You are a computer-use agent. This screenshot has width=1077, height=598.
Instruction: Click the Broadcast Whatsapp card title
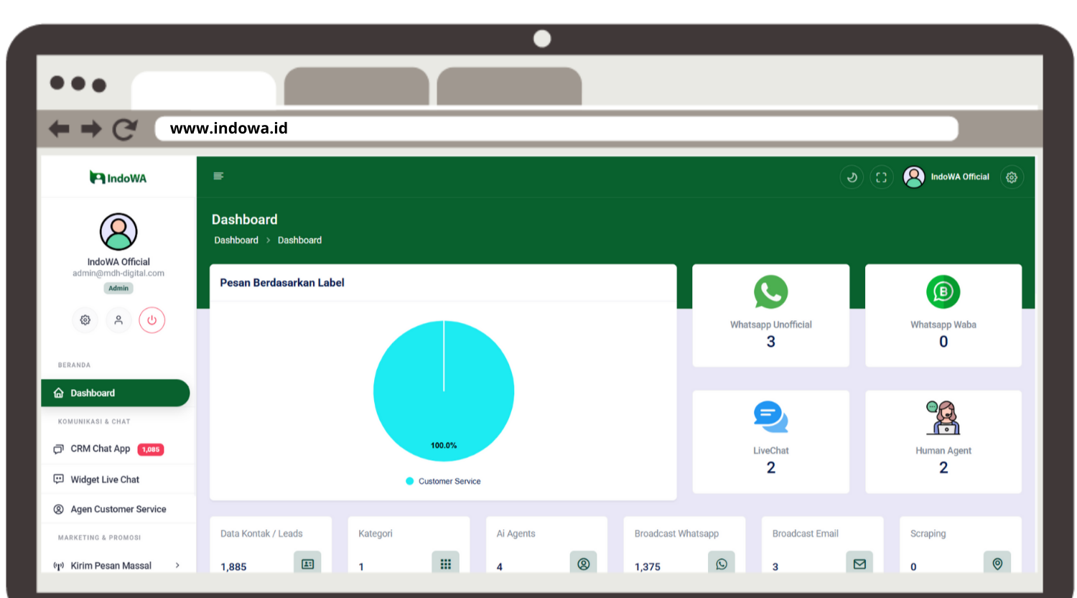tap(676, 533)
